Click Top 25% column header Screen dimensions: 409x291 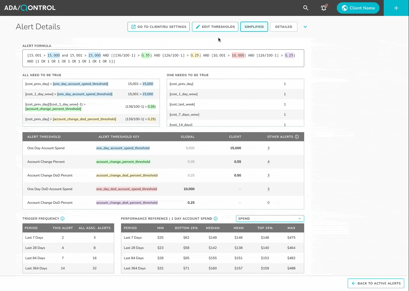[265, 228]
